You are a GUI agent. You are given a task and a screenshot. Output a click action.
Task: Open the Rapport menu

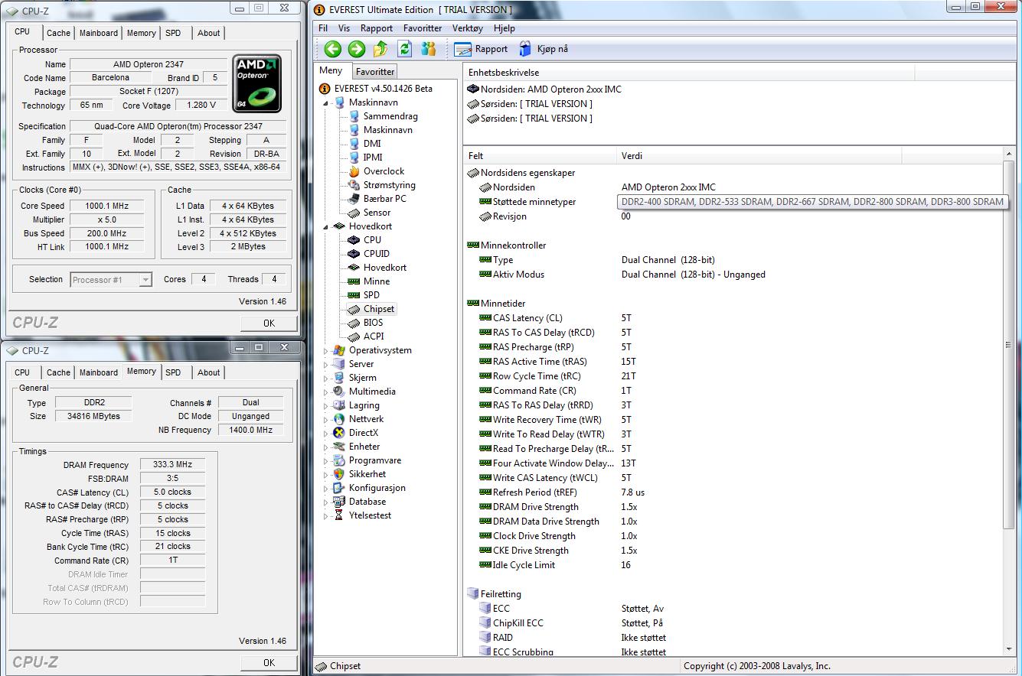[376, 28]
